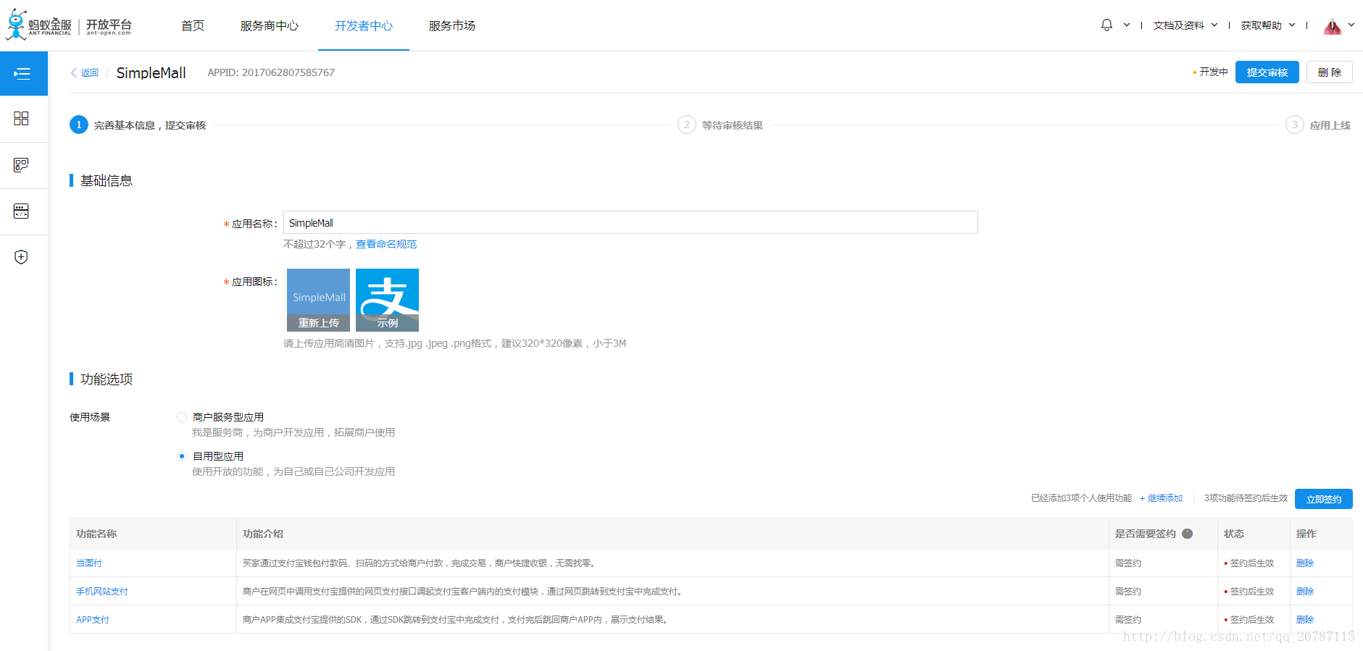Re-upload the SimpleMall app icon
1363x651 pixels.
[x=318, y=323]
